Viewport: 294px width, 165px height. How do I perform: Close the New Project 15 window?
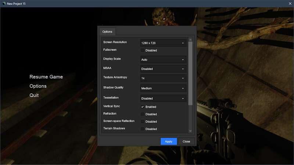pyautogui.click(x=290, y=3)
